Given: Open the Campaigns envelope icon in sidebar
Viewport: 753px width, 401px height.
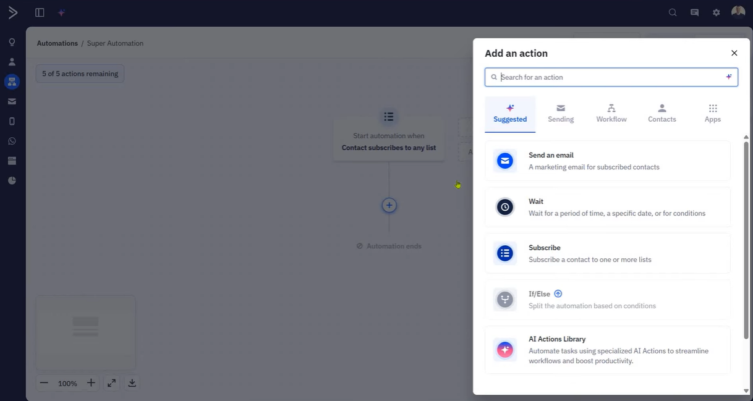Looking at the screenshot, I should (12, 101).
